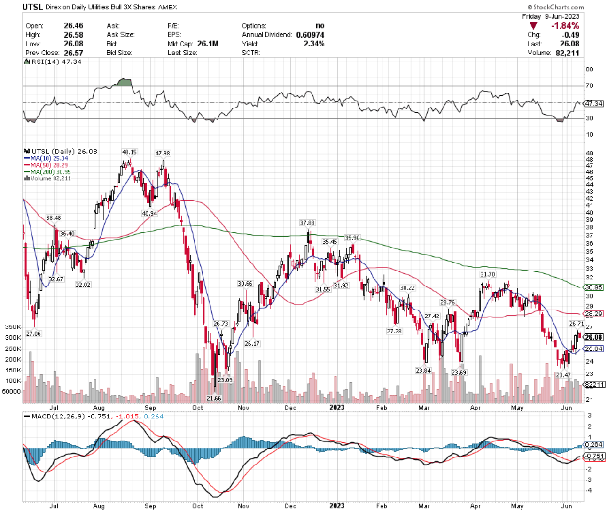Click the 31.92 price label
608x511 pixels.
pyautogui.click(x=341, y=286)
